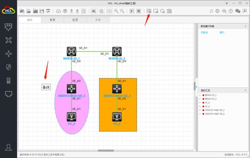Image resolution: width=250 pixels, height=158 pixels.
Task: Click the save (floppy disk) icon
Action: (42, 11)
